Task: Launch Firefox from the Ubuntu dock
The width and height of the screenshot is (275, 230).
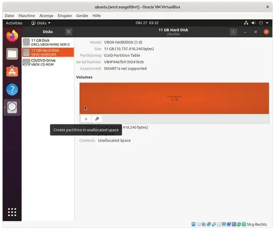Action: click(12, 36)
